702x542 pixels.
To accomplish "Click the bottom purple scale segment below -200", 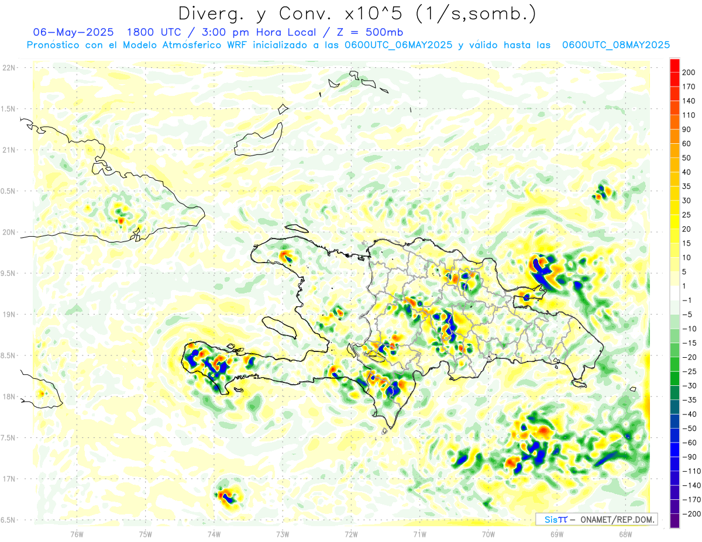I will tap(675, 520).
